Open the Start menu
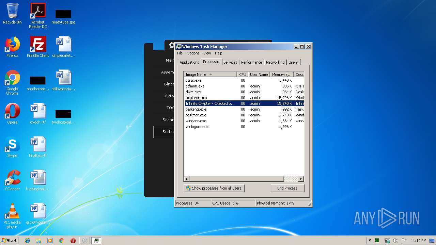This screenshot has height=245, width=436. click(x=10, y=240)
